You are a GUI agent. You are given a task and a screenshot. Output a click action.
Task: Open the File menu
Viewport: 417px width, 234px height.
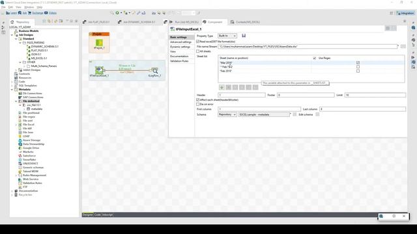[x=3, y=7]
